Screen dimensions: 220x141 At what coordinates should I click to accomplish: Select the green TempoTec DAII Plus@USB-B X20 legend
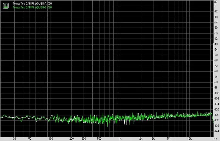tap(32, 7)
